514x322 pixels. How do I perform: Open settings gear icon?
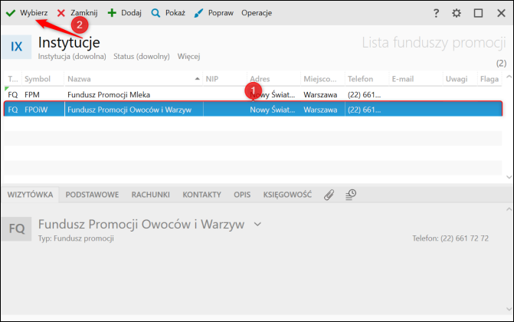pos(457,13)
